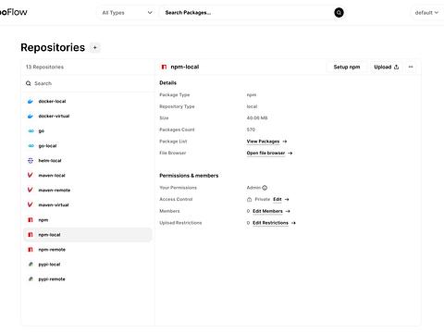Screen dimensions: 444x333
Task: Click the pypi-local python icon
Action: pyautogui.click(x=31, y=265)
